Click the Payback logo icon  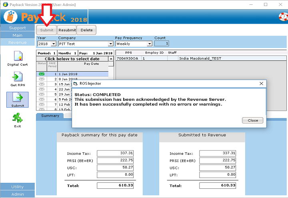click(11, 16)
